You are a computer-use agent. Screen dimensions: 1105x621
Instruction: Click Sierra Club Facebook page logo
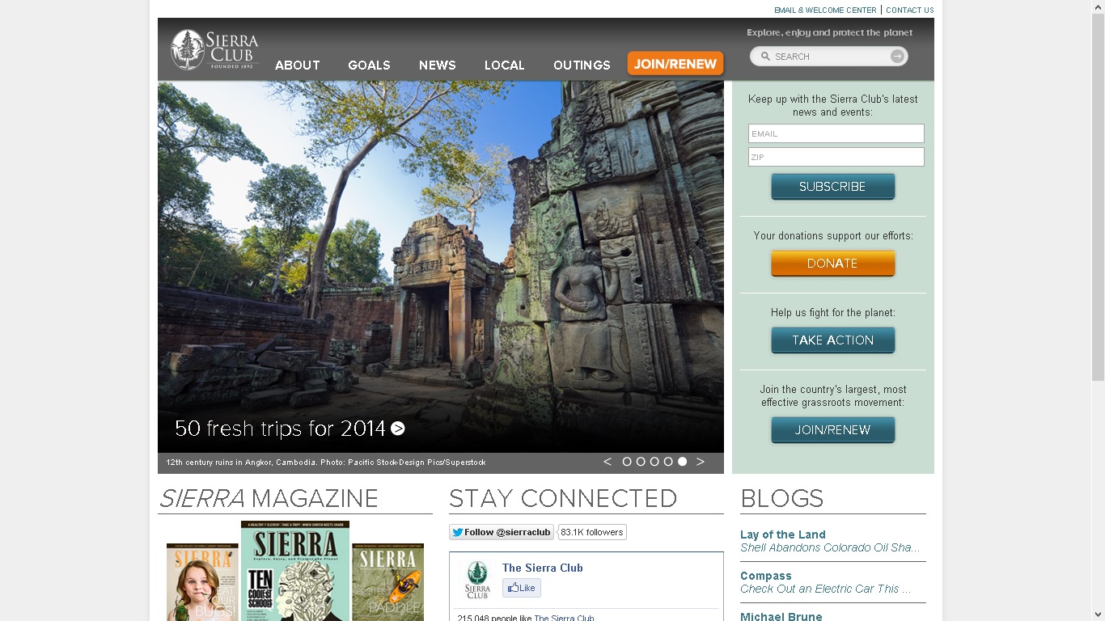(x=477, y=580)
